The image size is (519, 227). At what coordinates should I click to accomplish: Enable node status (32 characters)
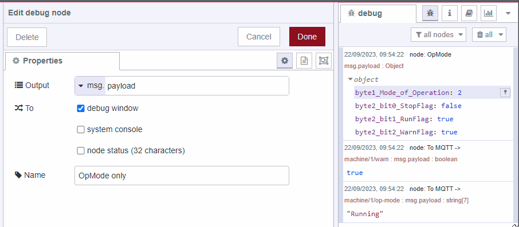81,151
